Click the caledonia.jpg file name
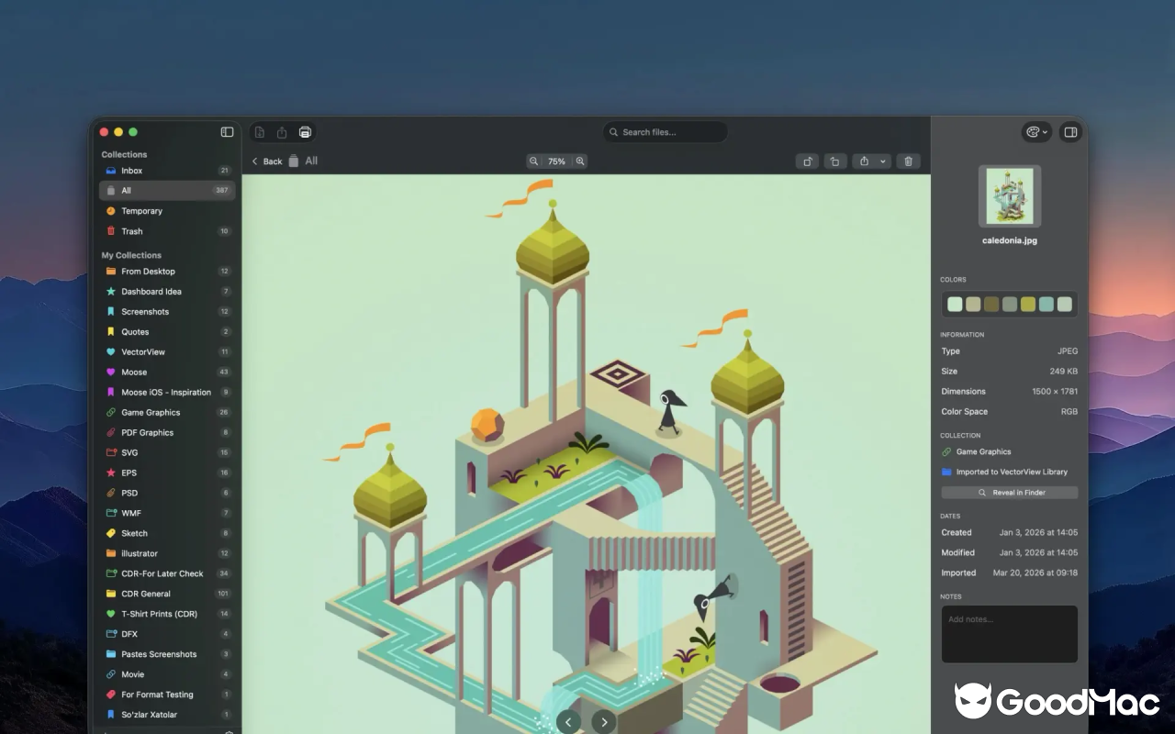1175x734 pixels. [x=1010, y=241]
